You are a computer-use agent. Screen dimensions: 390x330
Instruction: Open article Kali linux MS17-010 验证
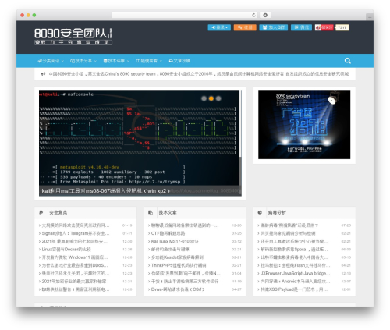pos(175,241)
